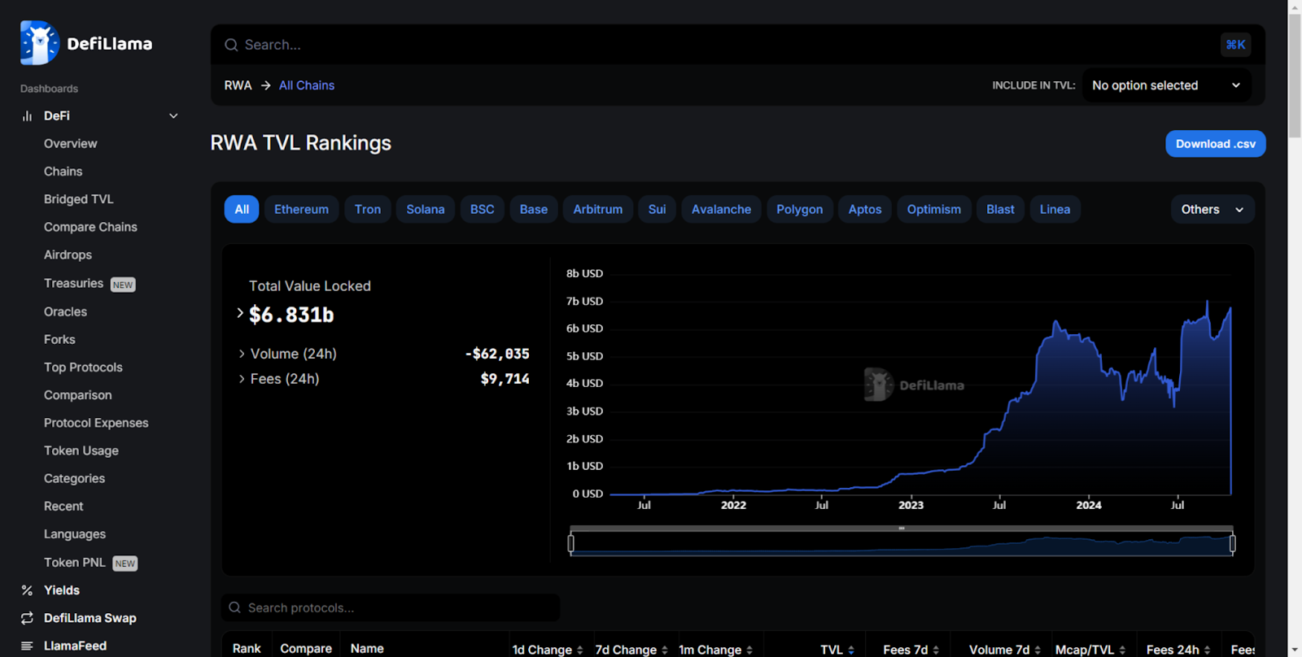Filter by Blast chain

pyautogui.click(x=1001, y=209)
